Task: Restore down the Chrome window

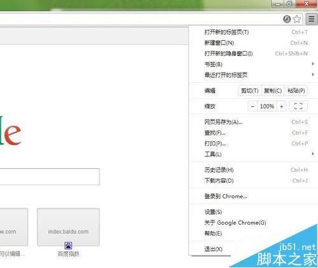Action: pos(289,4)
